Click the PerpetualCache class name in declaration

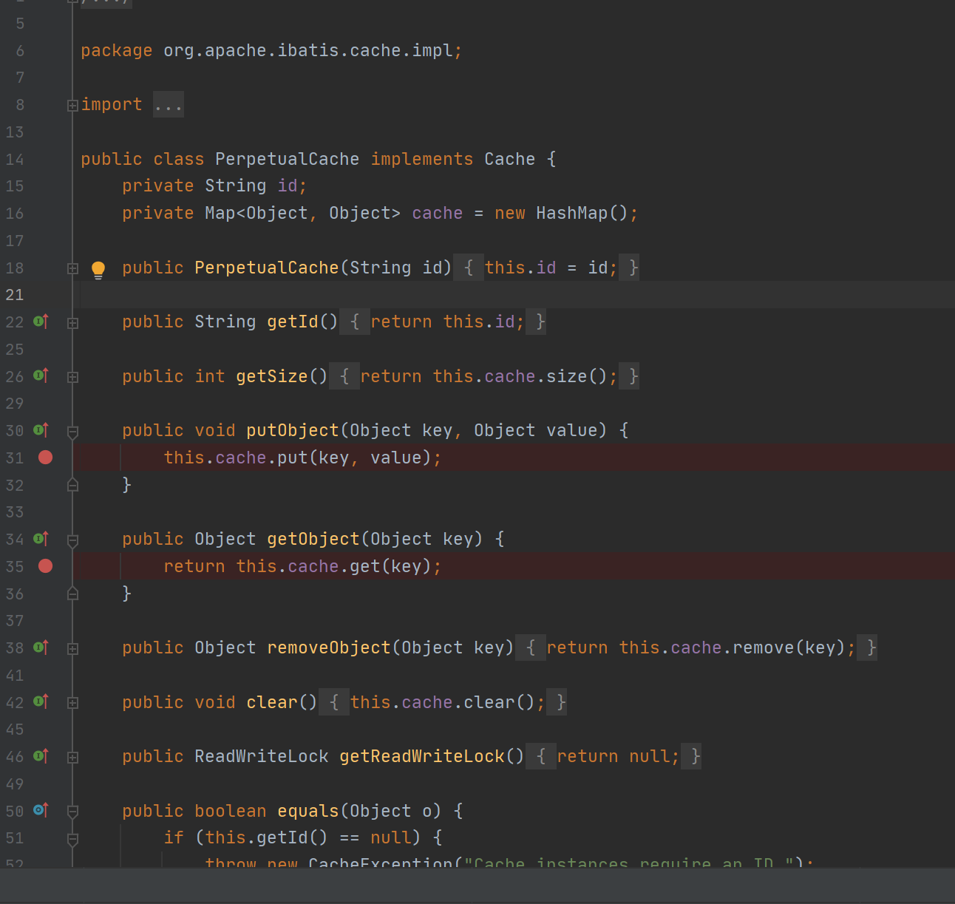[287, 159]
